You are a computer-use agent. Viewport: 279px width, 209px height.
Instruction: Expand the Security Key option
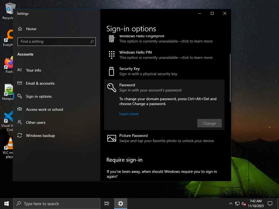coord(164,71)
